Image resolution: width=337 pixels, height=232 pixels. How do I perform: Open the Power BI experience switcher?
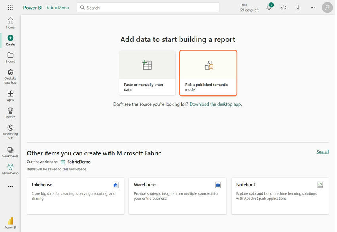(10, 222)
